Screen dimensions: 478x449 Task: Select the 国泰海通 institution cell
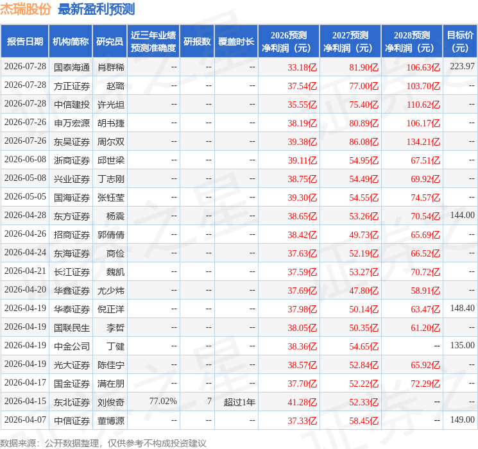click(72, 67)
